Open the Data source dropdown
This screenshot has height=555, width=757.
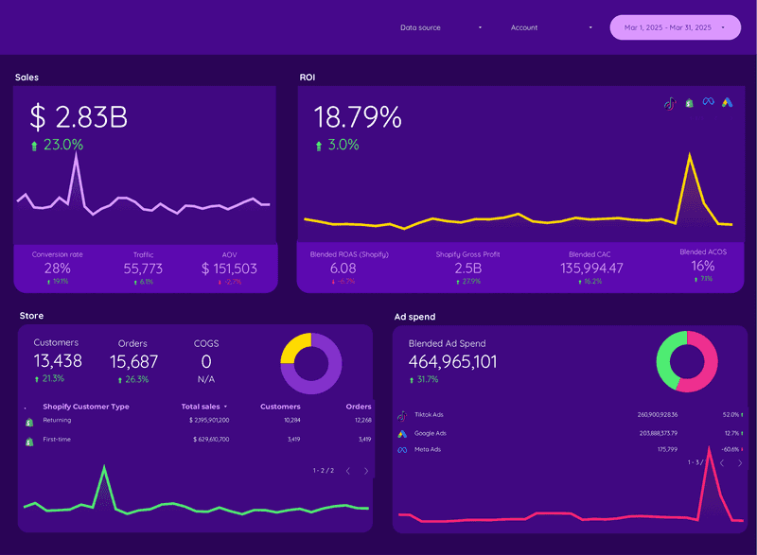tap(441, 27)
